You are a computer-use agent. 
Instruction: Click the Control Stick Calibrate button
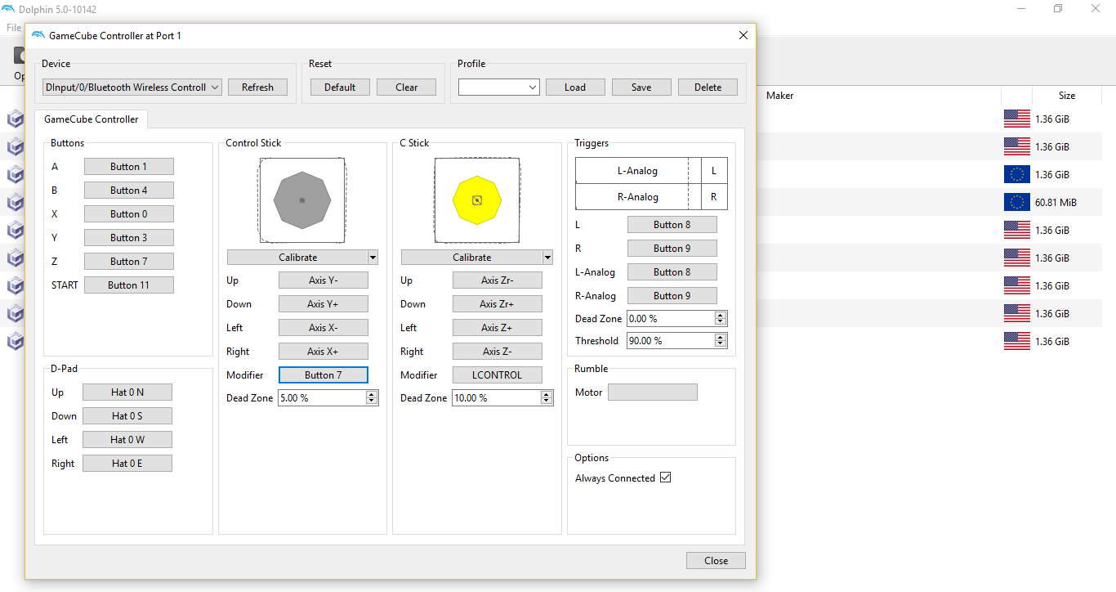297,257
